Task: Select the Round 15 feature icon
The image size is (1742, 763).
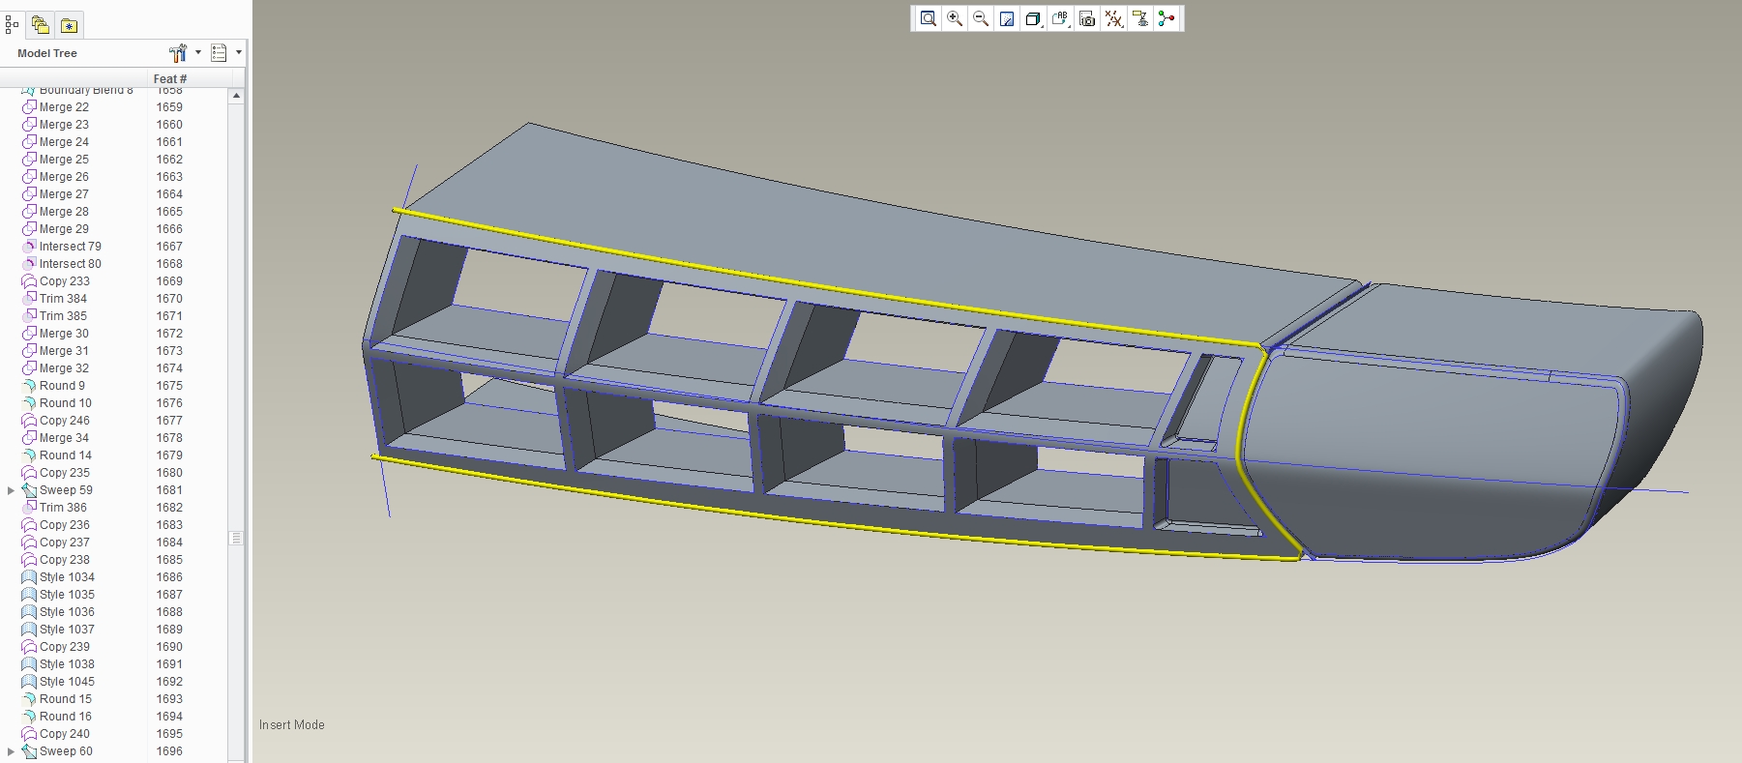Action: tap(29, 699)
